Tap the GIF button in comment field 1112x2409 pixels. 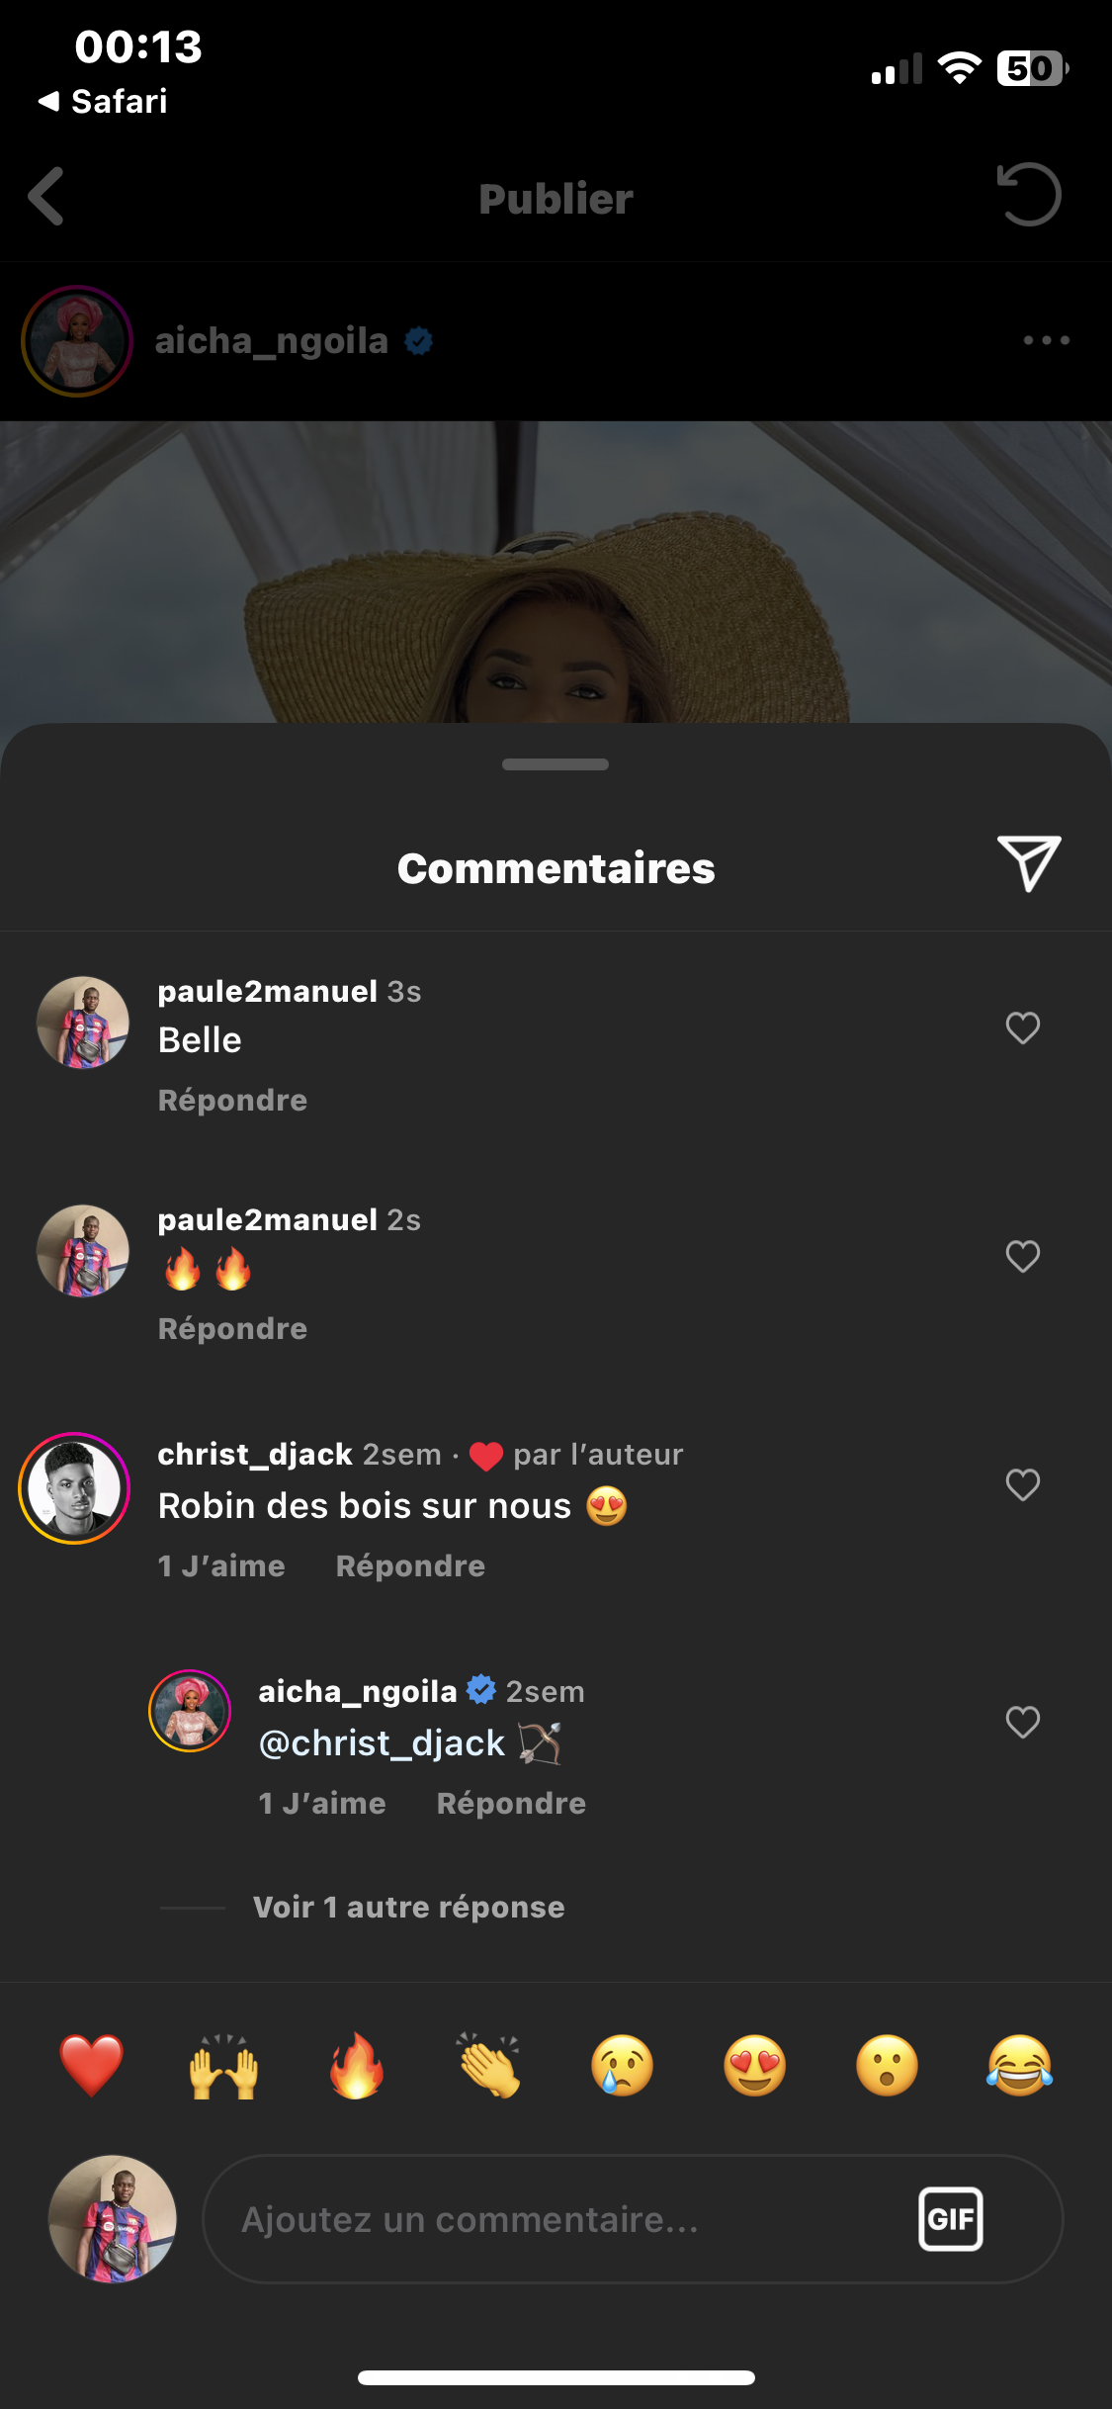tap(950, 2219)
